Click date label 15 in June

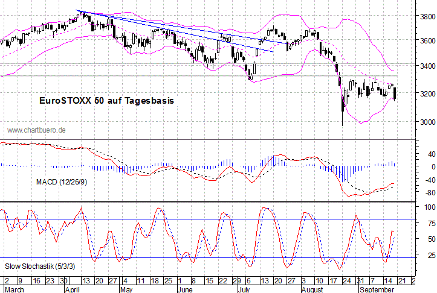click(209, 281)
